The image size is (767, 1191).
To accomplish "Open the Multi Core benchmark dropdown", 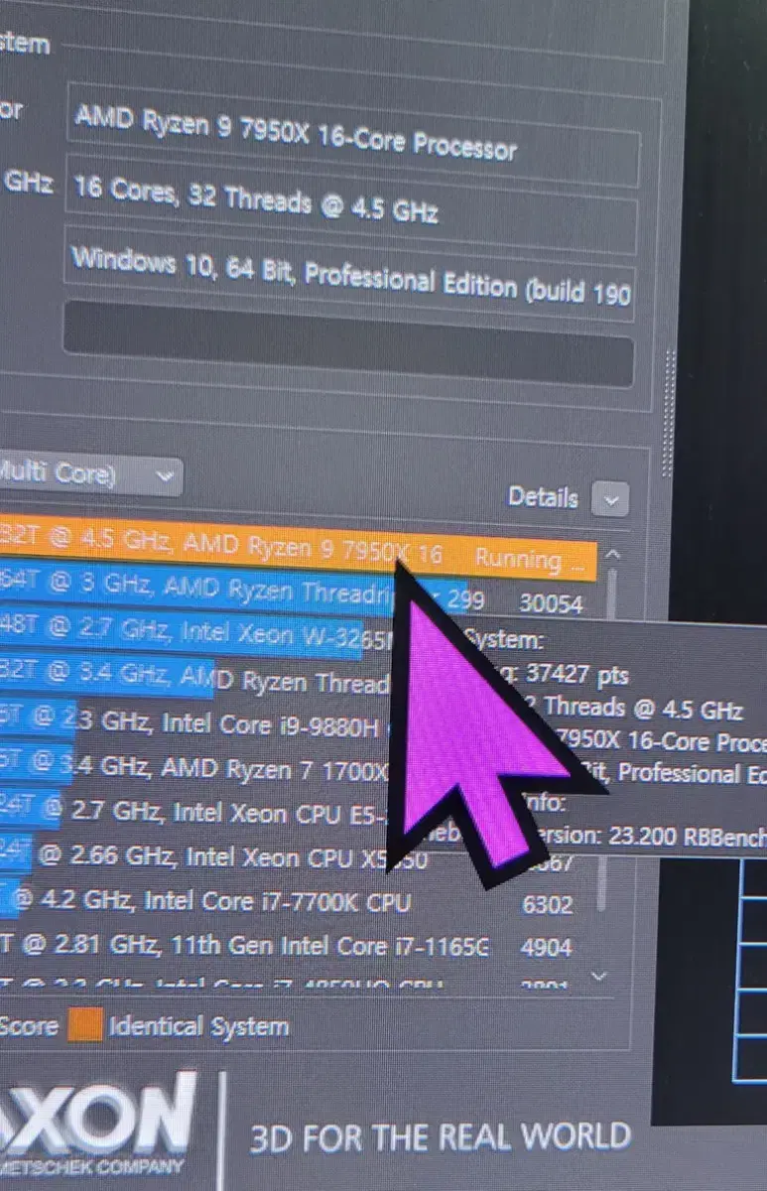I will 89,476.
